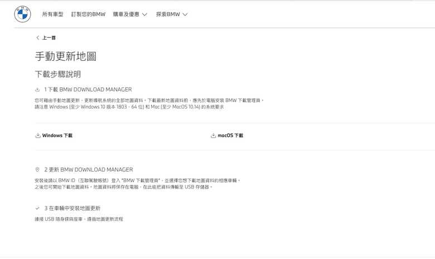Image resolution: width=435 pixels, height=259 pixels.
Task: Click the line mentioning BMW ID login
Action: click(x=138, y=180)
